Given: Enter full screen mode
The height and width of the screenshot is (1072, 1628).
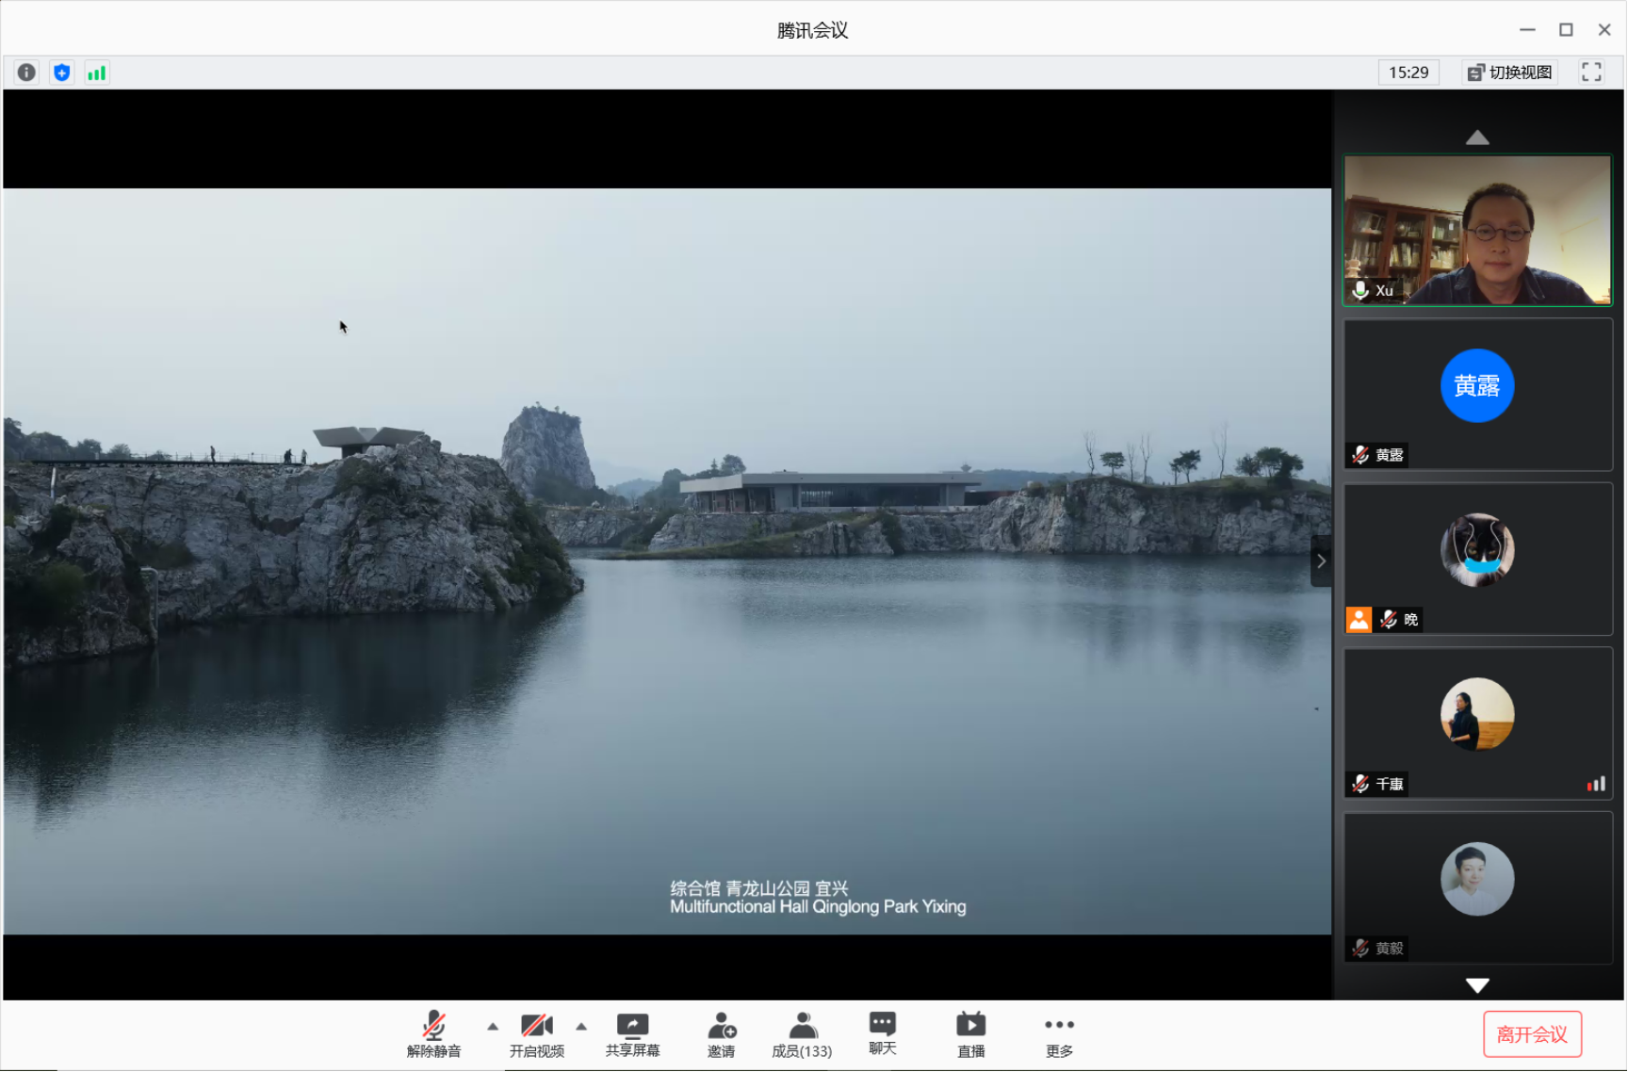Looking at the screenshot, I should tap(1591, 73).
